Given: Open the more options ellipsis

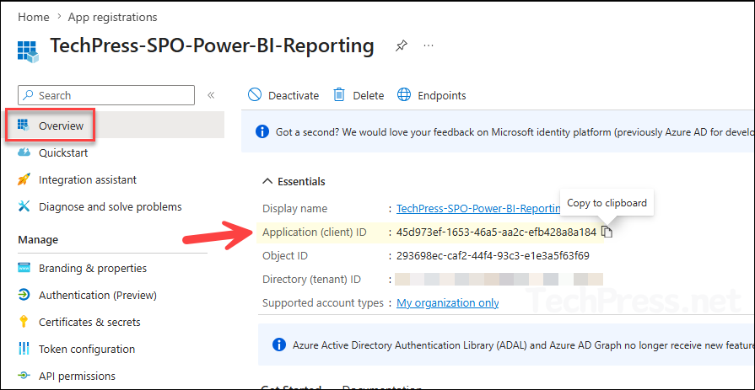Looking at the screenshot, I should coord(428,45).
